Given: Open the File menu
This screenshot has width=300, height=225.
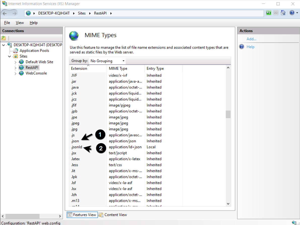Looking at the screenshot, I should (7, 23).
